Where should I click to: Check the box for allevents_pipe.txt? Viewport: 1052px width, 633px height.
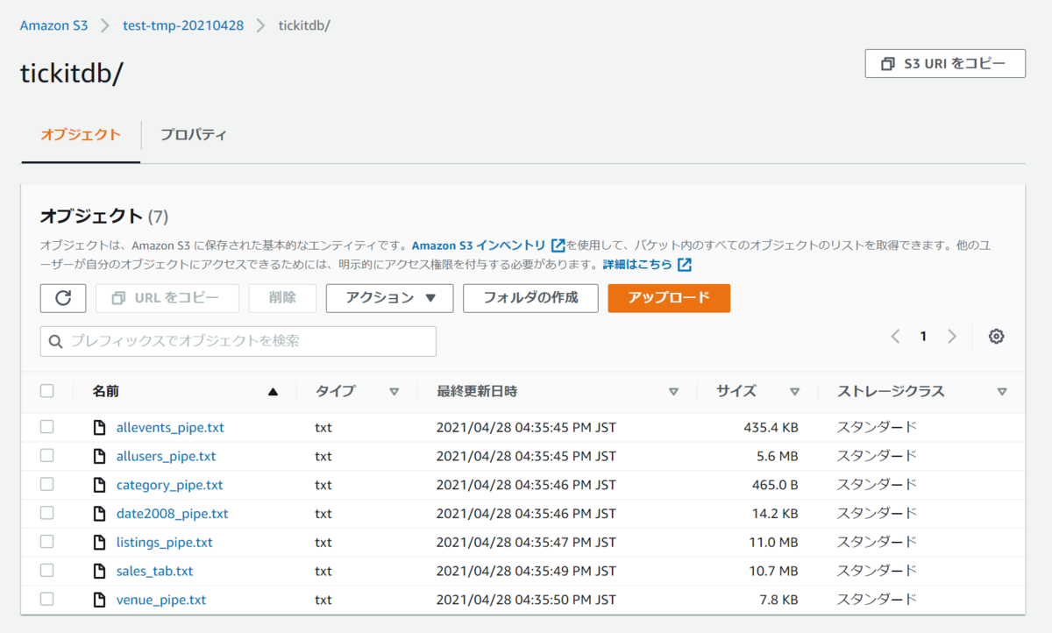point(46,427)
